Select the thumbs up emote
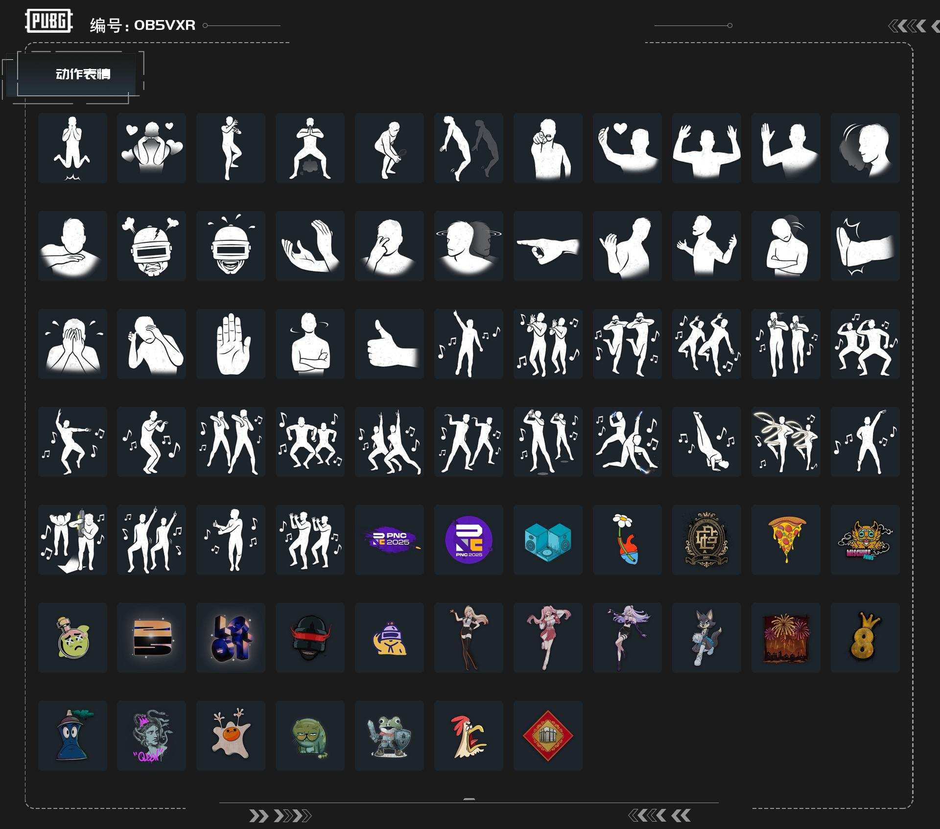This screenshot has width=940, height=829. 389,344
